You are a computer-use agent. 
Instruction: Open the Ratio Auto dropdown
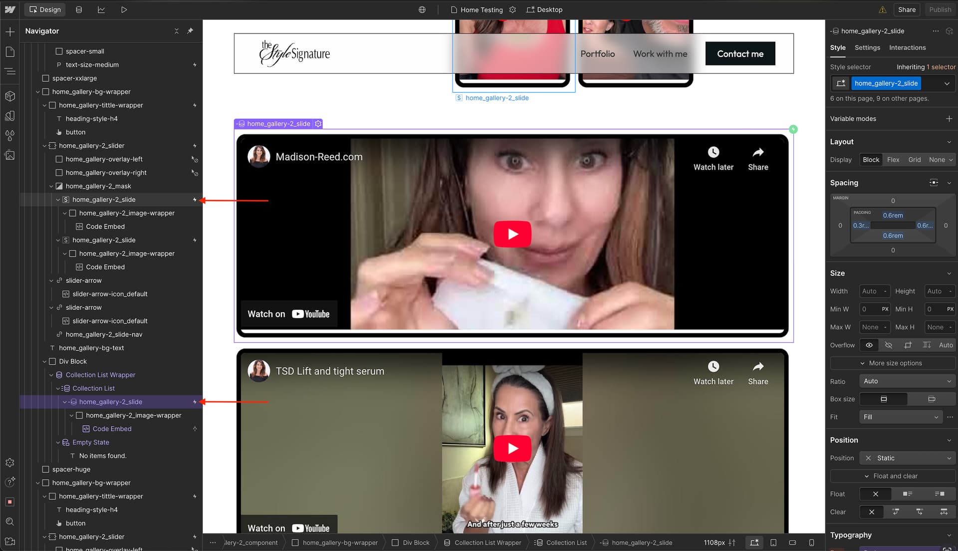(907, 381)
